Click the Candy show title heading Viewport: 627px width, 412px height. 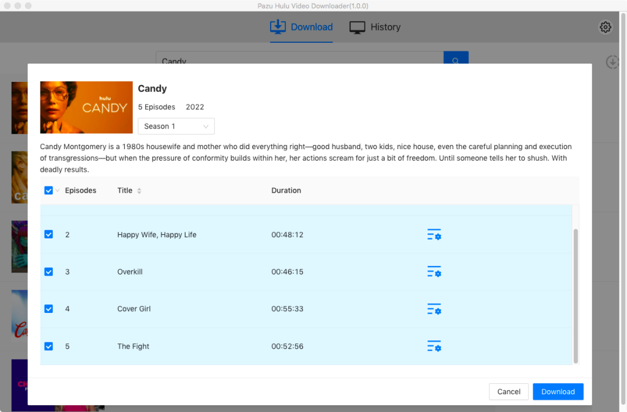[152, 89]
